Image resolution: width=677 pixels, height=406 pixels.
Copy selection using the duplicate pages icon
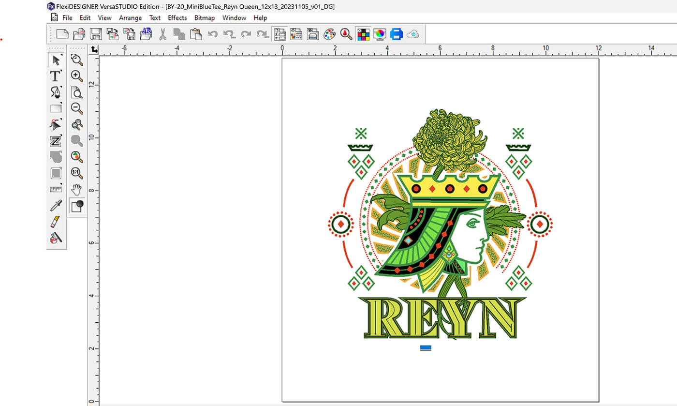179,34
